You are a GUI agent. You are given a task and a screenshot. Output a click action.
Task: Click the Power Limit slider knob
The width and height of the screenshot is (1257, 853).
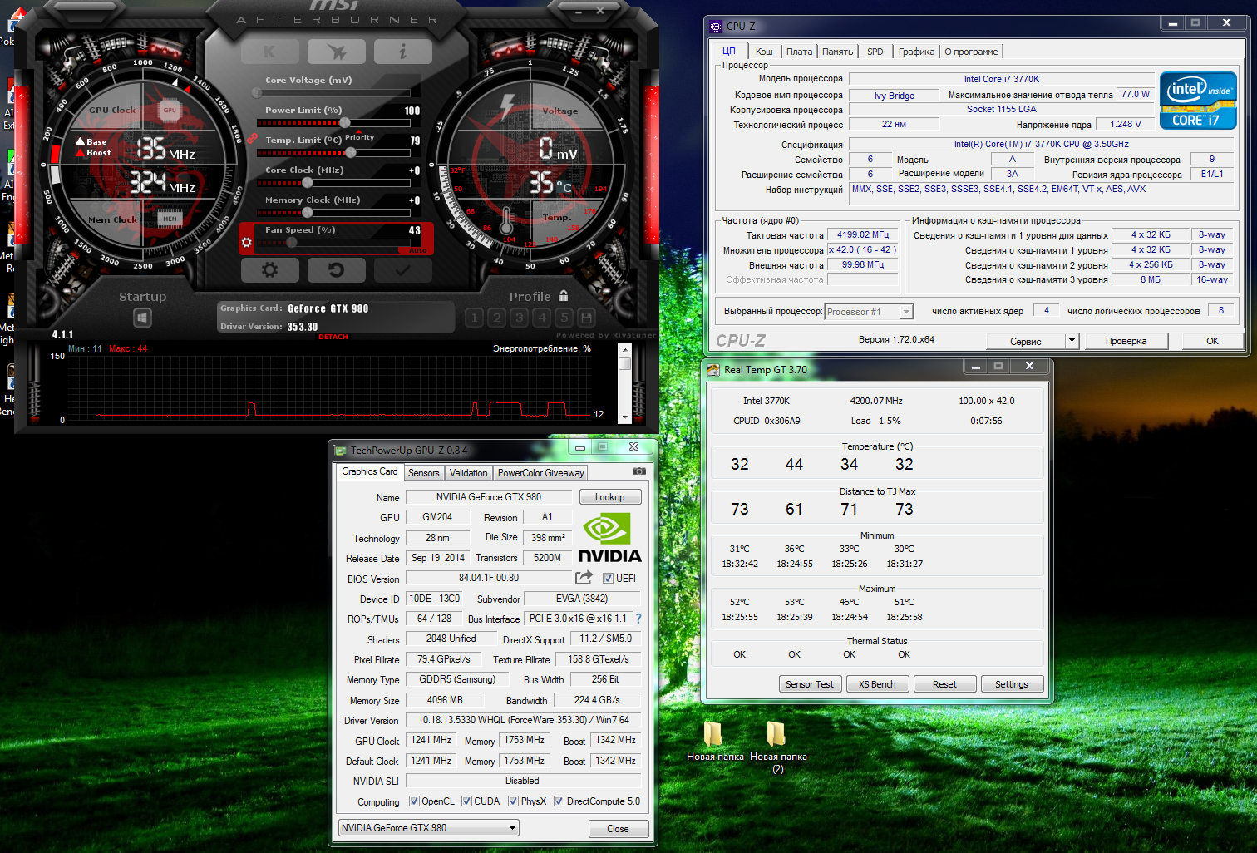coord(344,122)
